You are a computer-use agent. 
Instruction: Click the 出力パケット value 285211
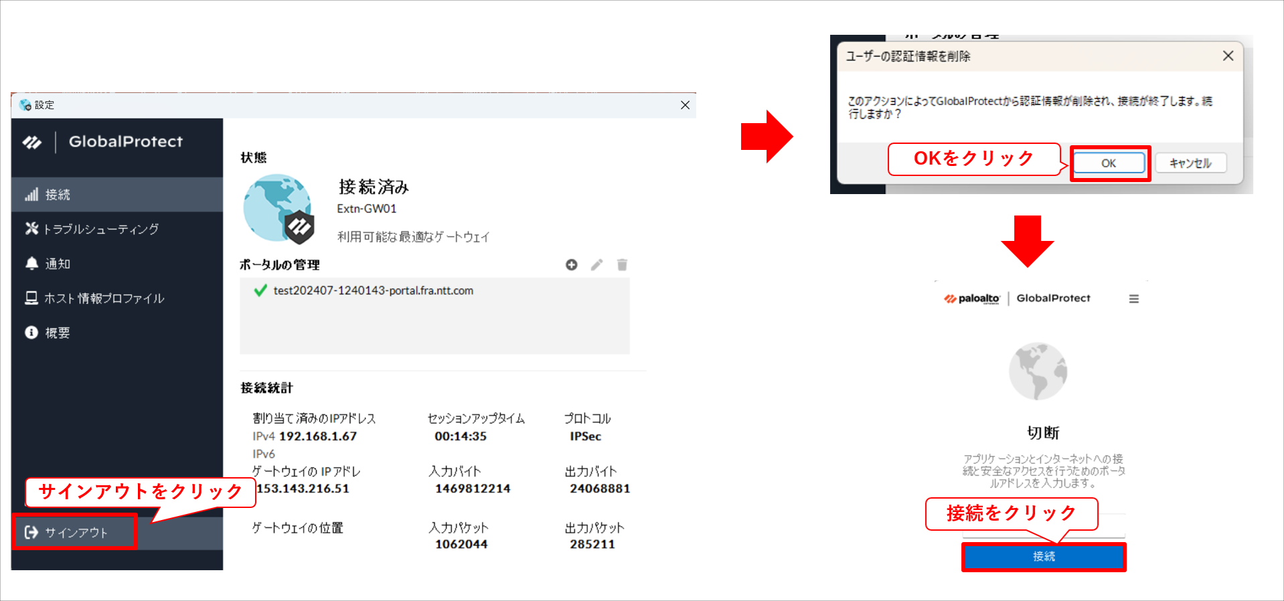[592, 544]
